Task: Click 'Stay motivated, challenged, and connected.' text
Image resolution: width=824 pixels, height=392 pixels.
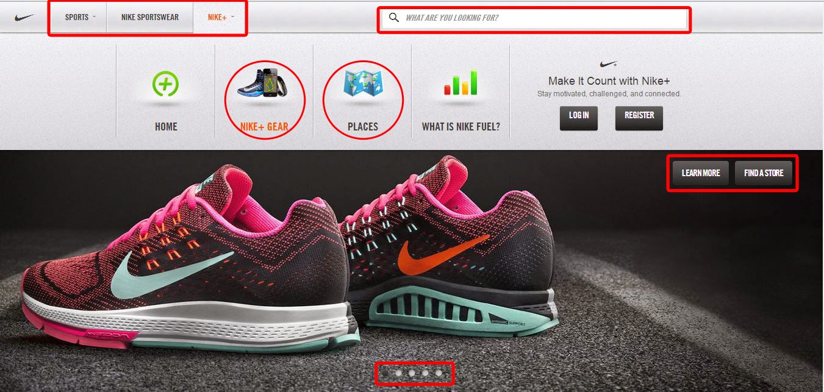Action: pos(609,94)
